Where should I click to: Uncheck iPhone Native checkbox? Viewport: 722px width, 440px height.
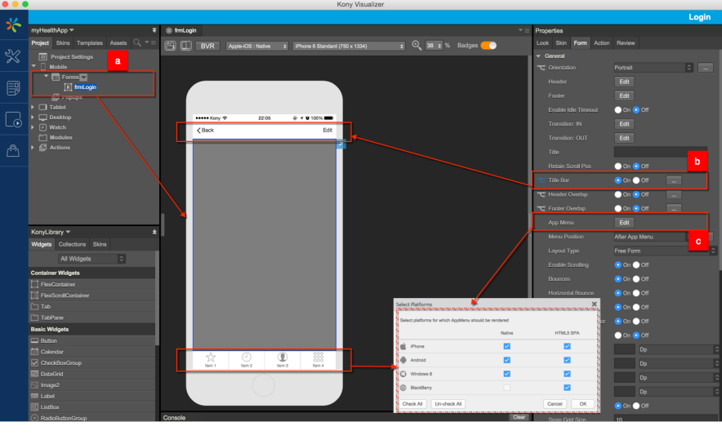pos(506,346)
